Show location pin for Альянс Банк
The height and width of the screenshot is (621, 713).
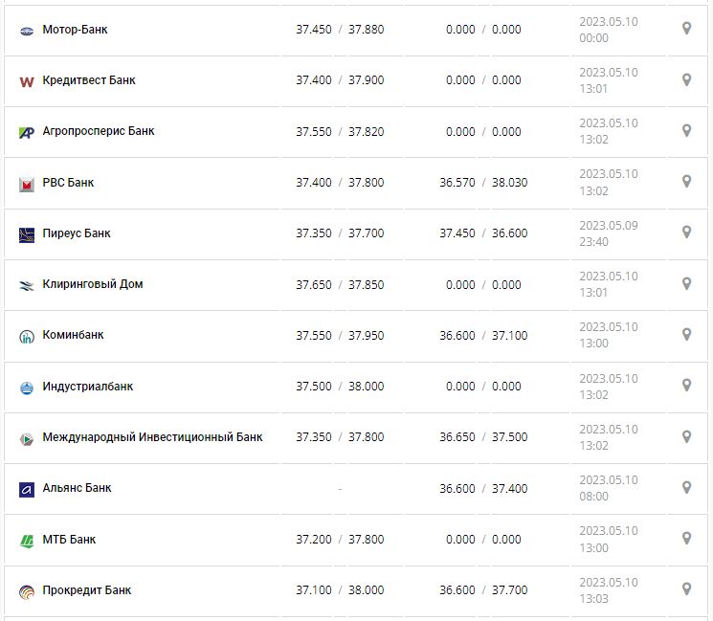pos(686,487)
